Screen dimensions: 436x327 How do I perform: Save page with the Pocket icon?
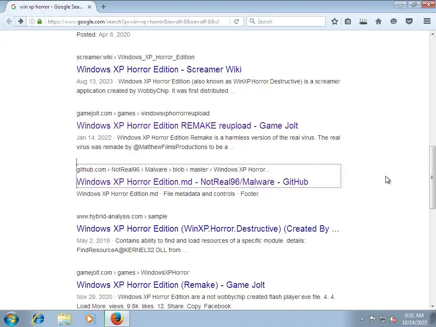[409, 21]
